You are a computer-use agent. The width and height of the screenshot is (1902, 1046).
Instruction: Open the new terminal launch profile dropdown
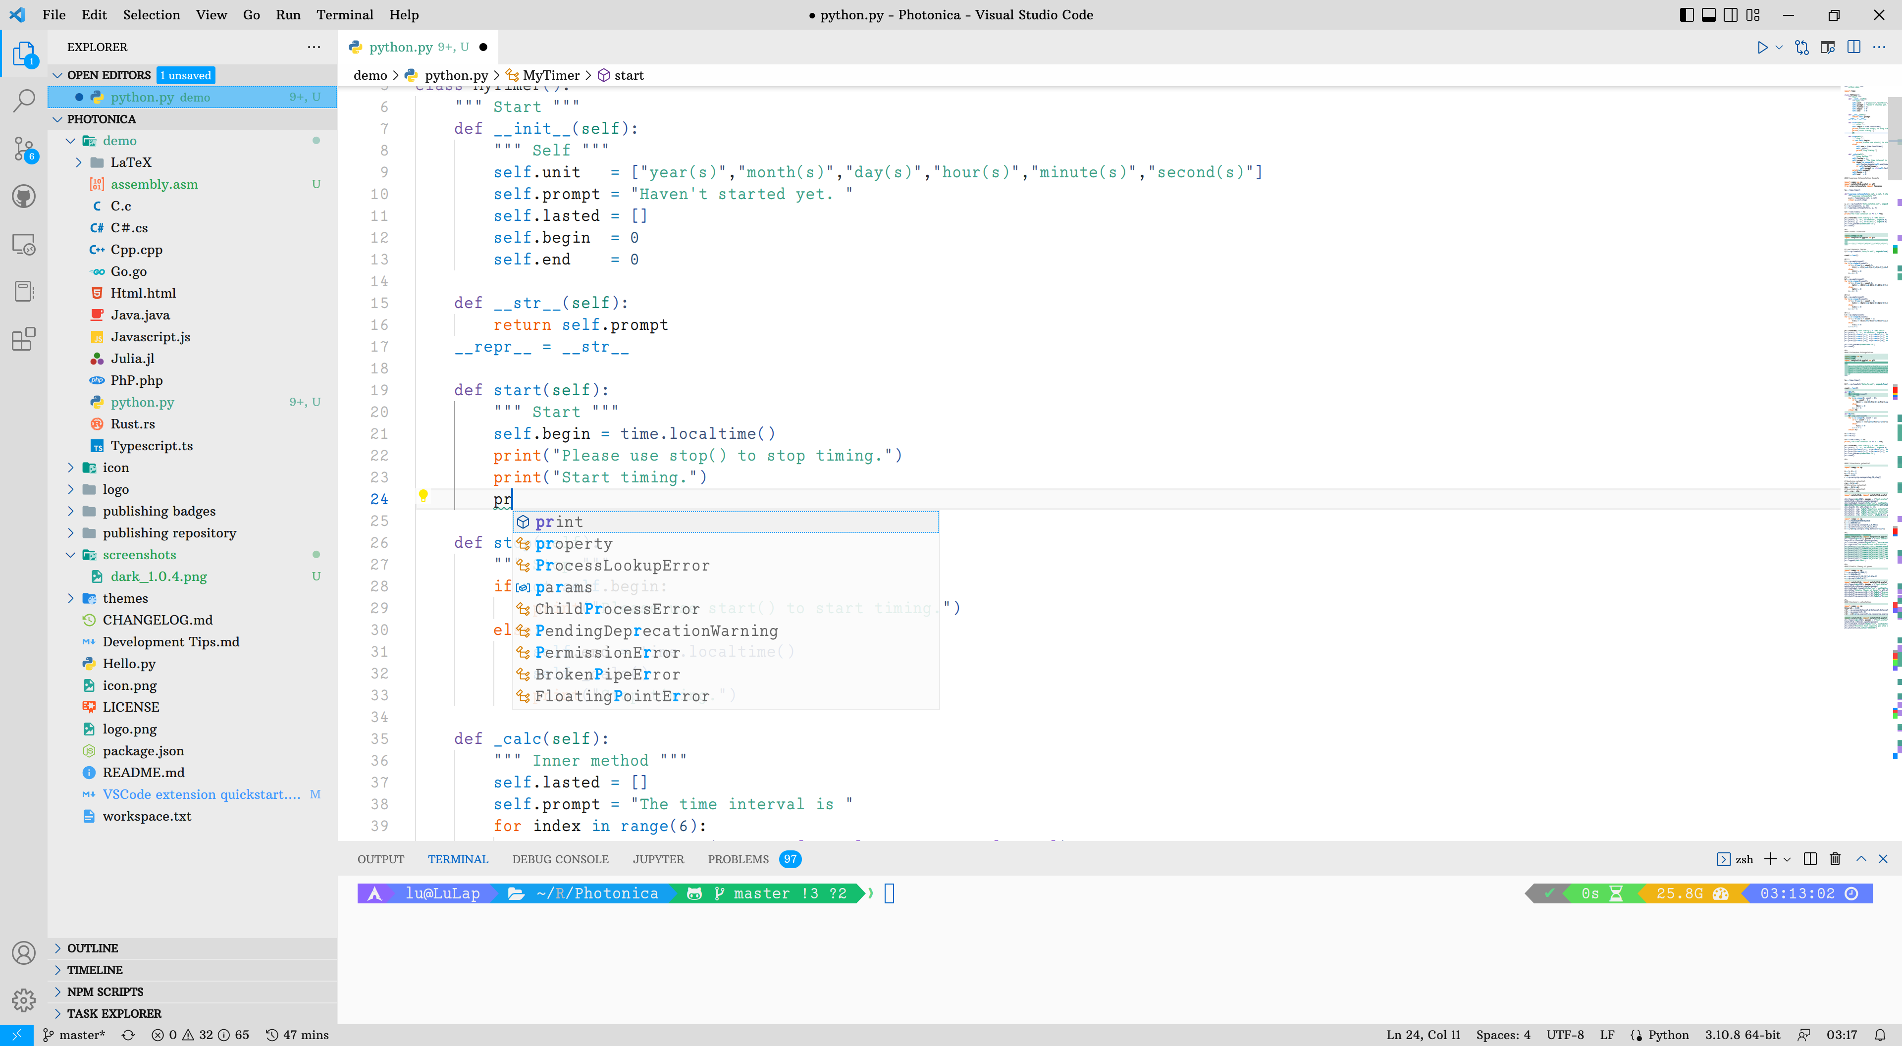click(x=1787, y=859)
